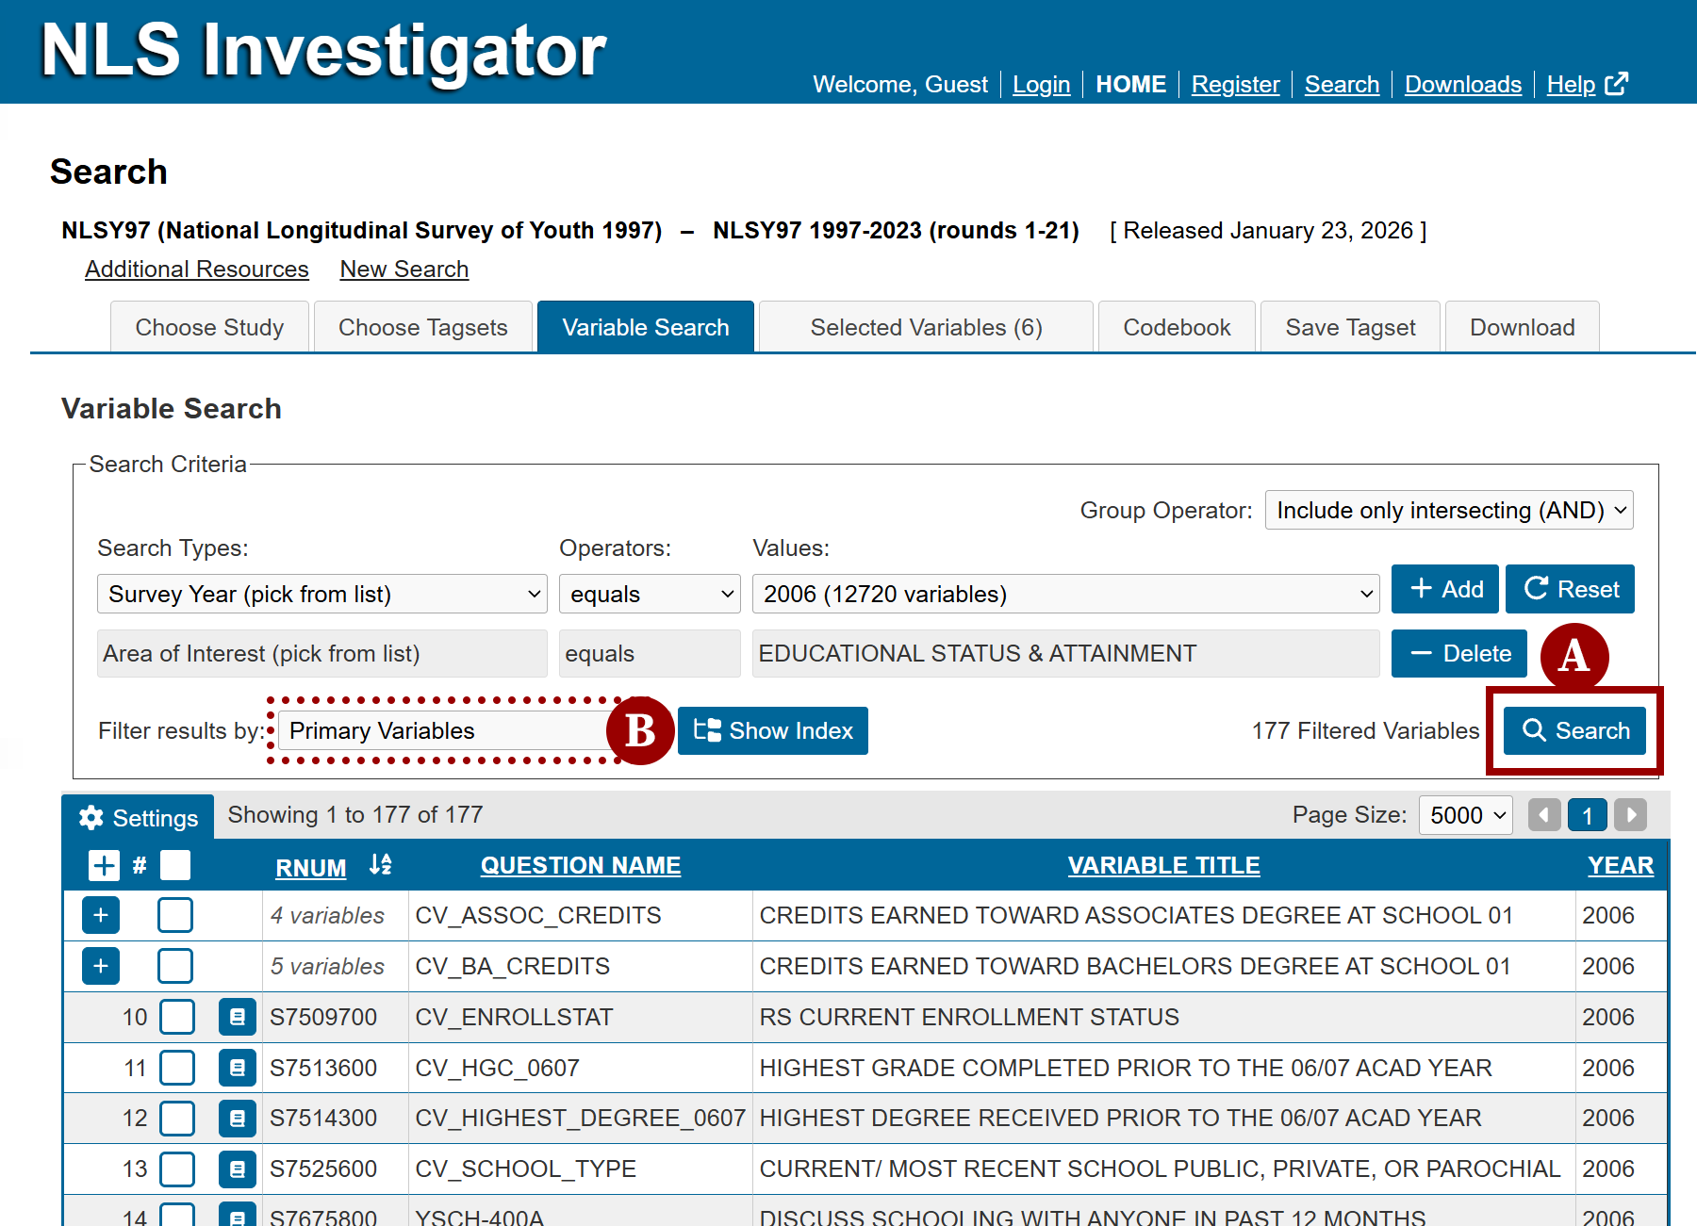
Task: Click the blue Search button
Action: [x=1574, y=730]
